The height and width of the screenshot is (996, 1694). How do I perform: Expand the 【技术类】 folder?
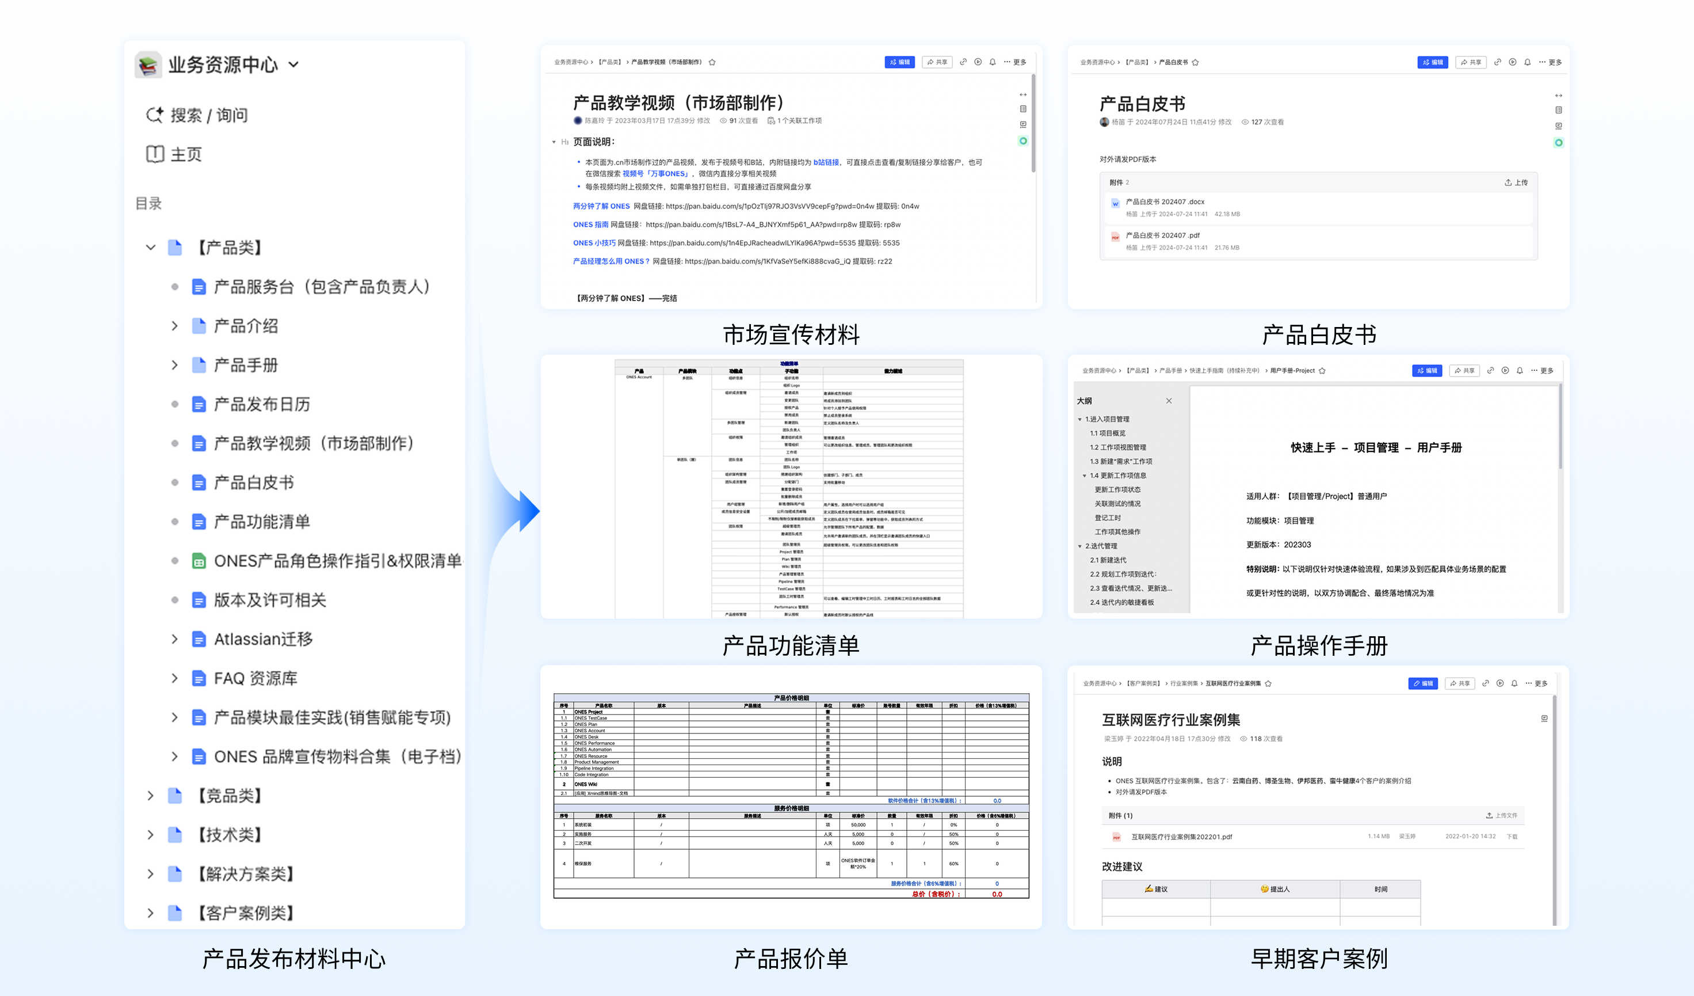[151, 835]
